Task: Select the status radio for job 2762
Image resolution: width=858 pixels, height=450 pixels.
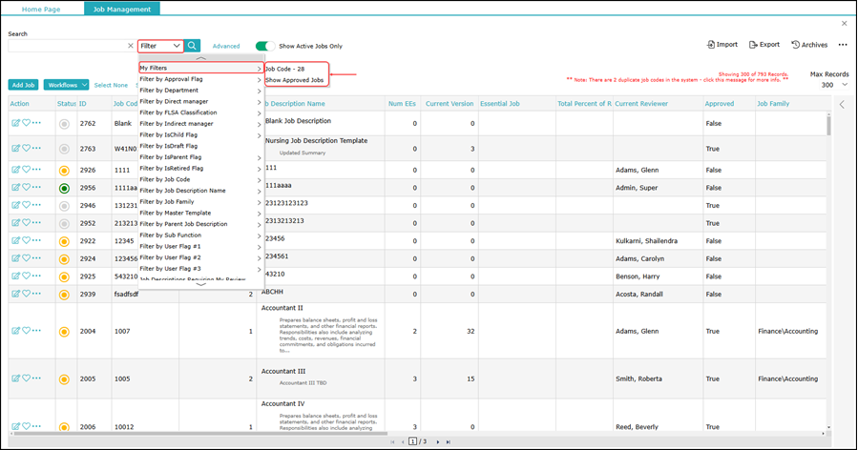Action: click(x=64, y=124)
